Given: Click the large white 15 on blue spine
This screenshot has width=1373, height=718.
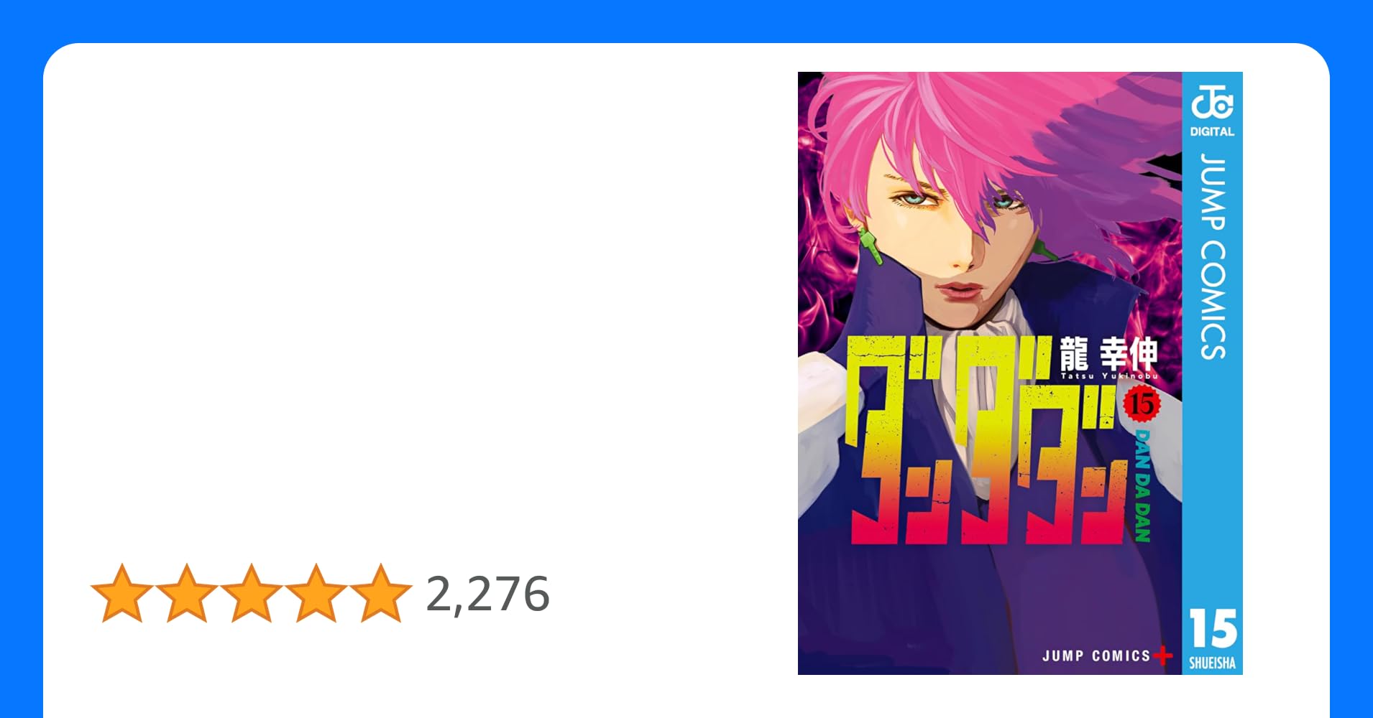Looking at the screenshot, I should tap(1213, 629).
